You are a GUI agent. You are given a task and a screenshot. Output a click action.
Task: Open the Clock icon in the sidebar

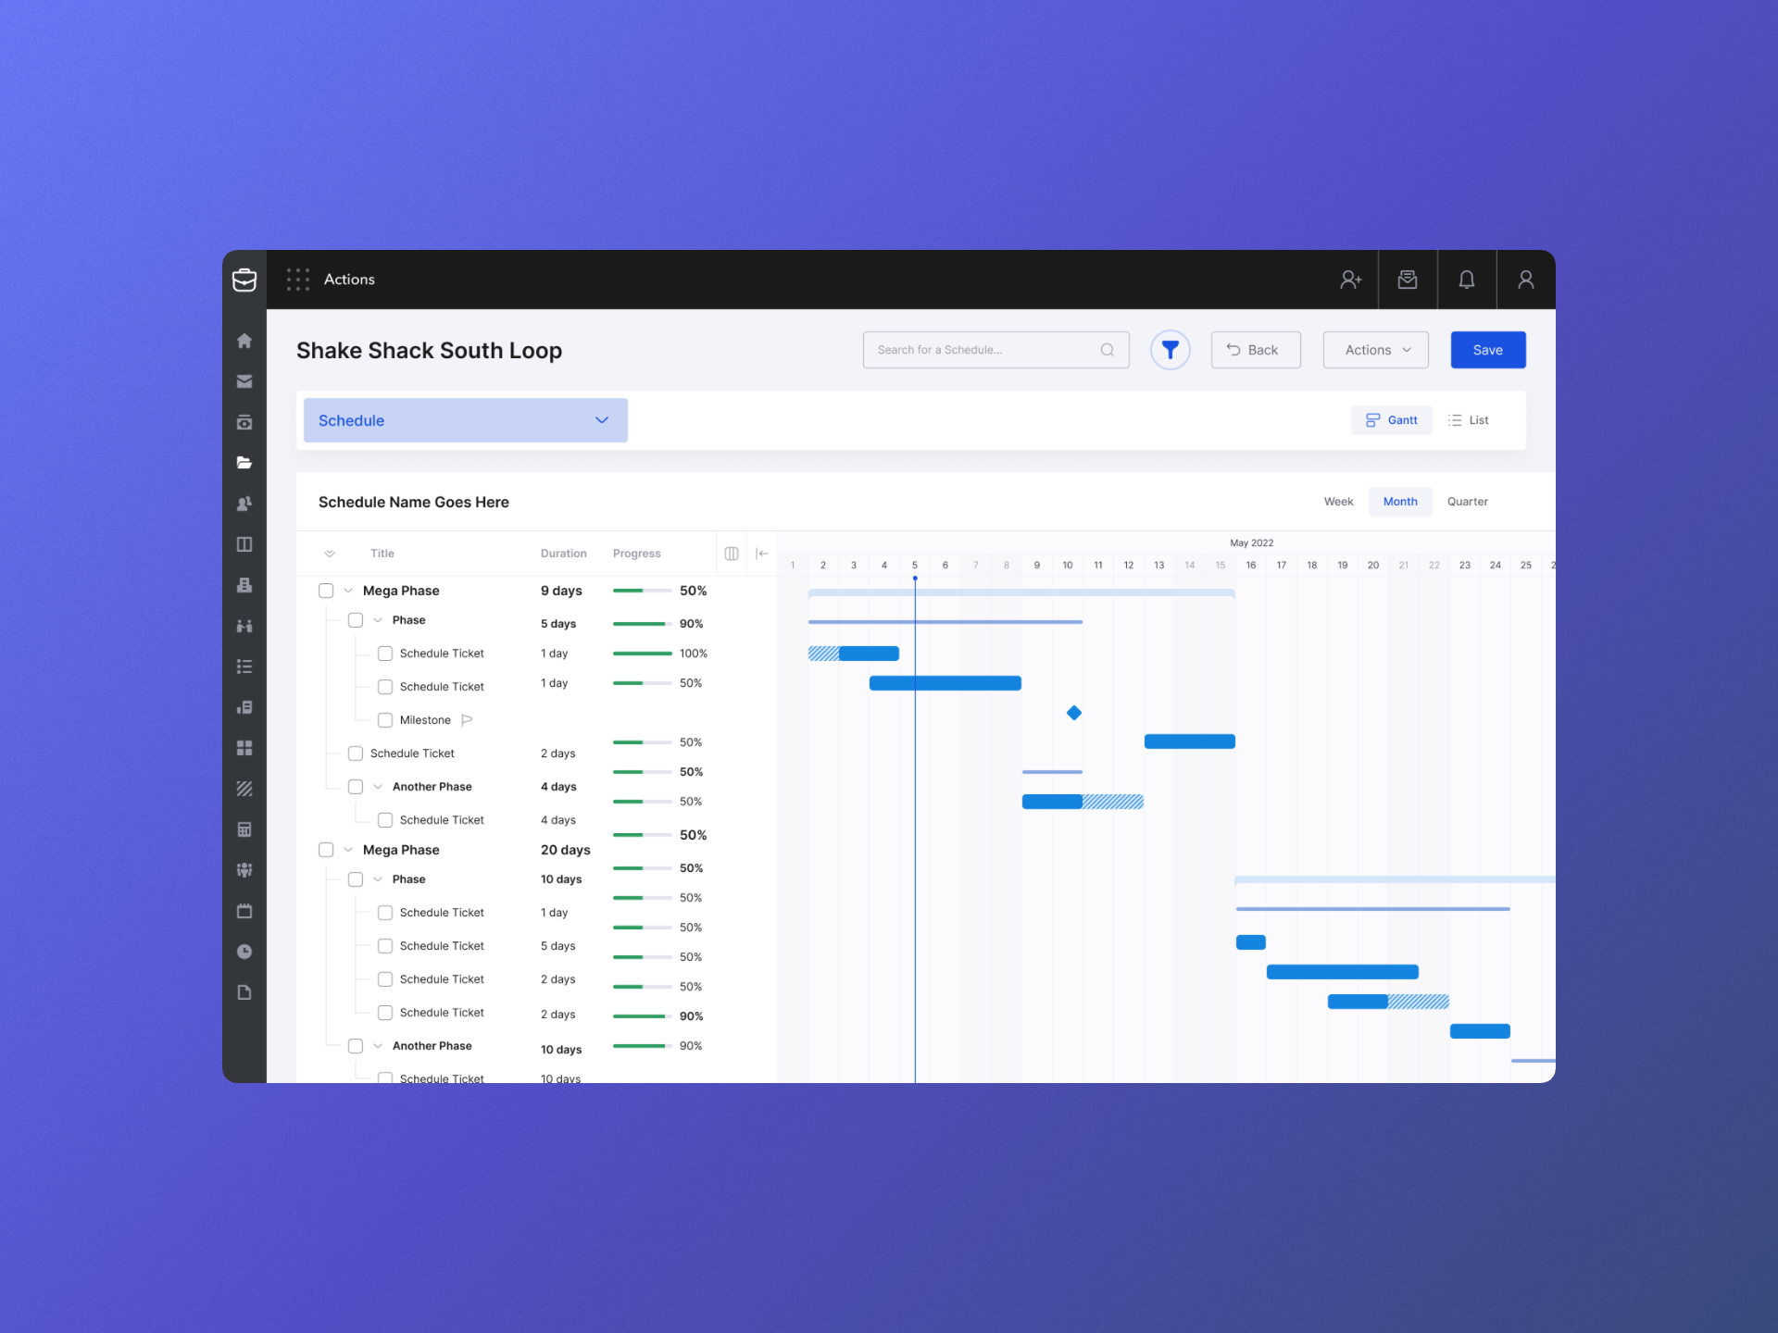pos(244,951)
